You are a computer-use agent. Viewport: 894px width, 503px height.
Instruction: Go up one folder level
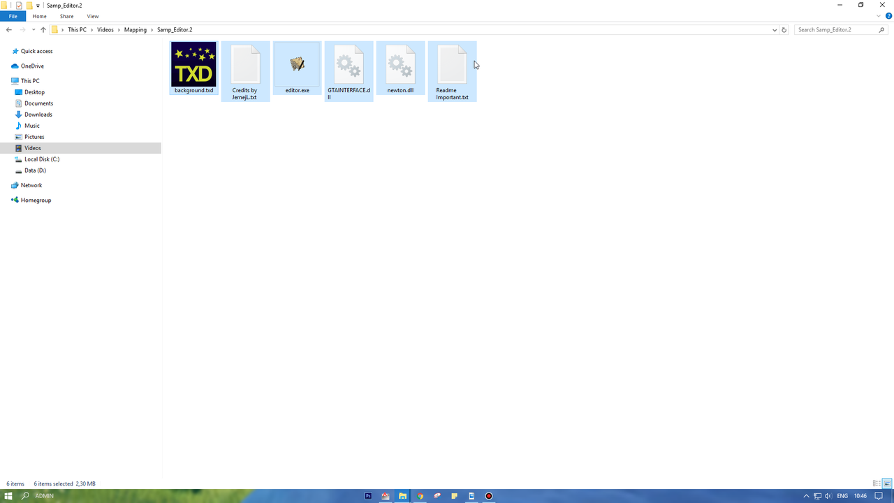click(x=43, y=30)
